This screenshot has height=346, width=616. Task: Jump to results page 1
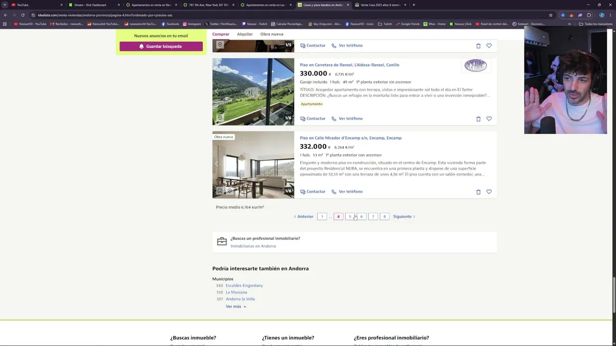[x=322, y=217]
